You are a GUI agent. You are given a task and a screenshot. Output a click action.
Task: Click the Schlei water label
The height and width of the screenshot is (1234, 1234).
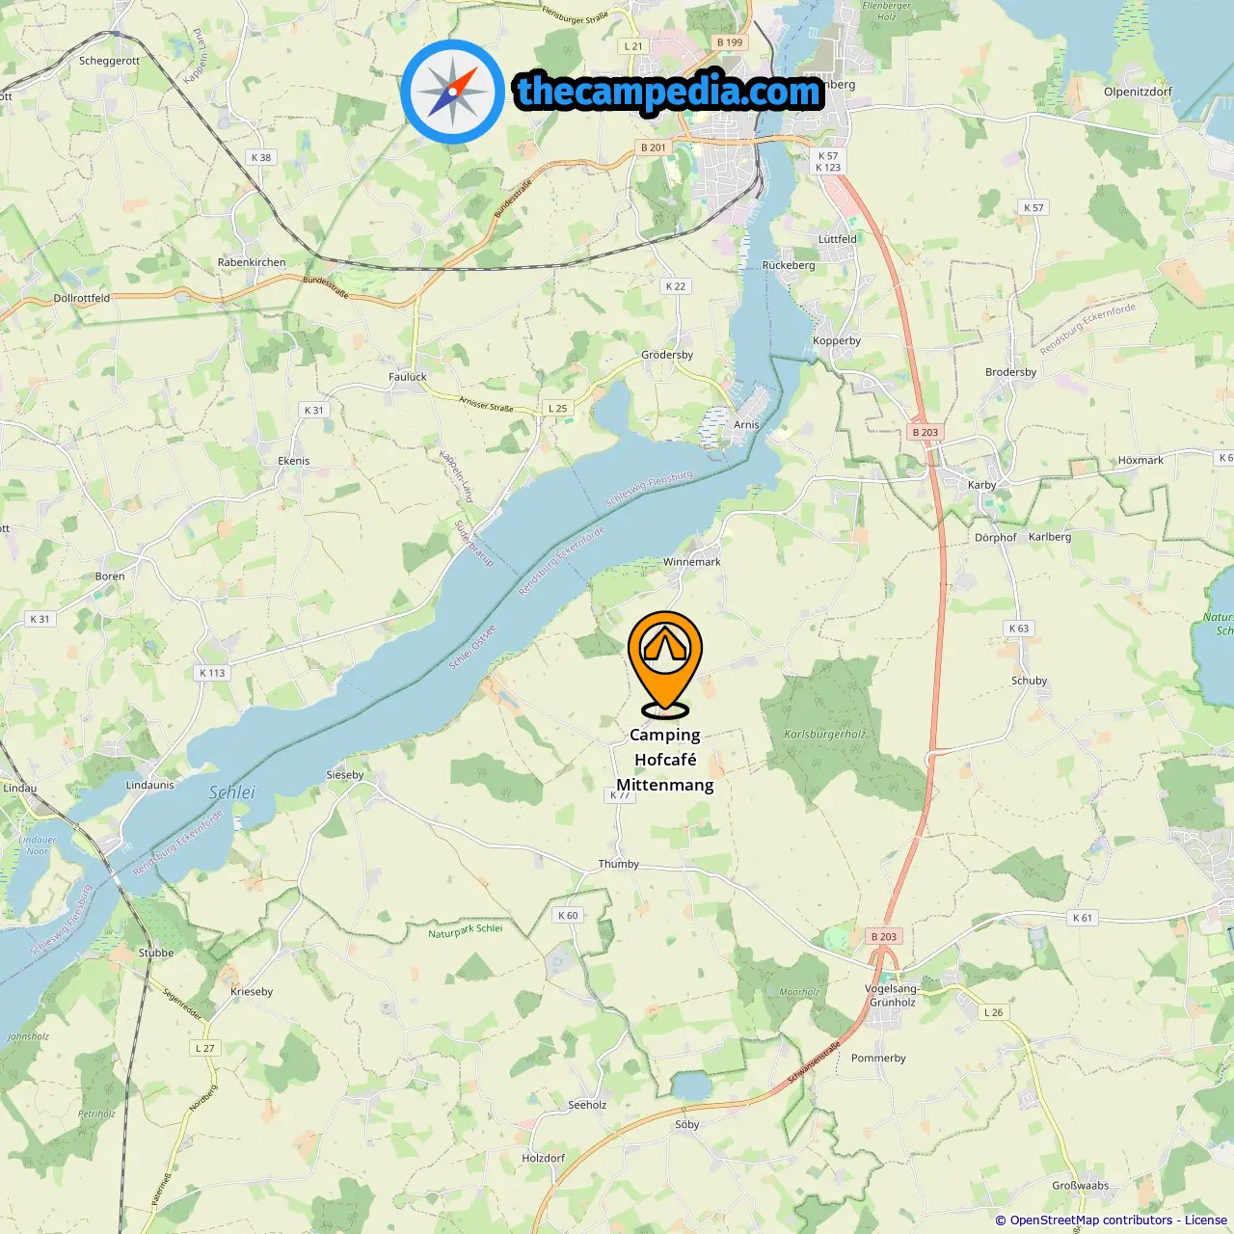coord(232,792)
